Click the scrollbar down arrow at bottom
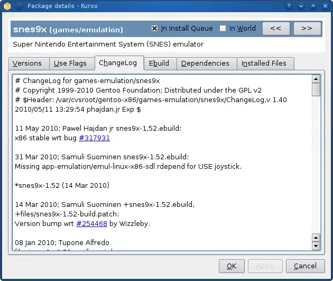The image size is (333, 281). point(316,246)
